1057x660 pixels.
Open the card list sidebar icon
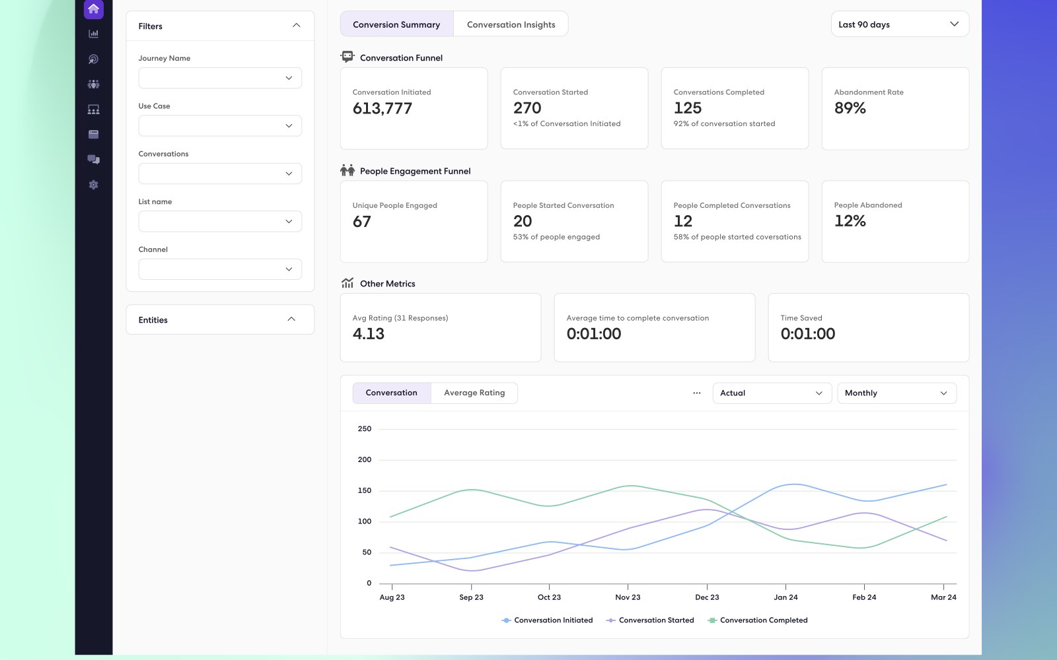[93, 134]
